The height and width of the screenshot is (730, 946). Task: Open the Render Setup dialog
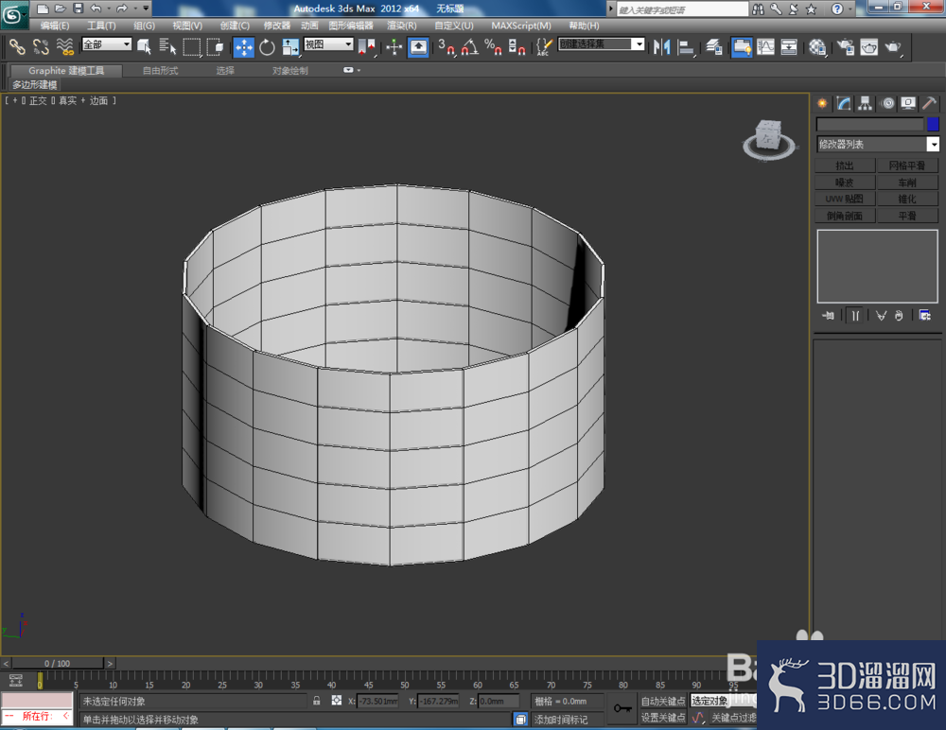(845, 46)
